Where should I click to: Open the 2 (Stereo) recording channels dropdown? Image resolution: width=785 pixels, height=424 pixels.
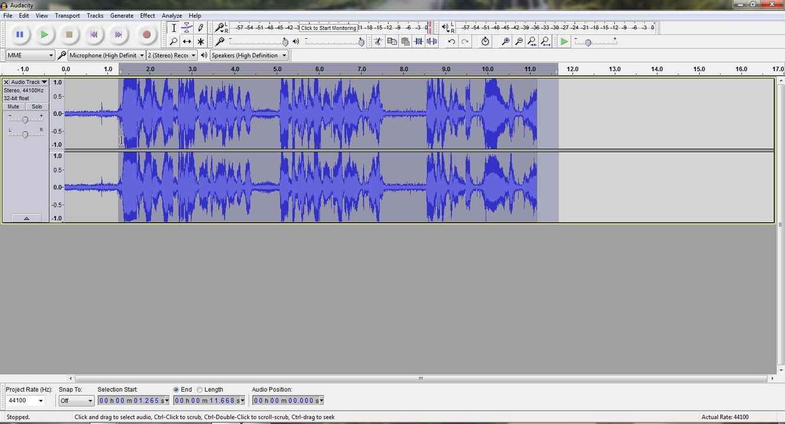click(x=171, y=55)
